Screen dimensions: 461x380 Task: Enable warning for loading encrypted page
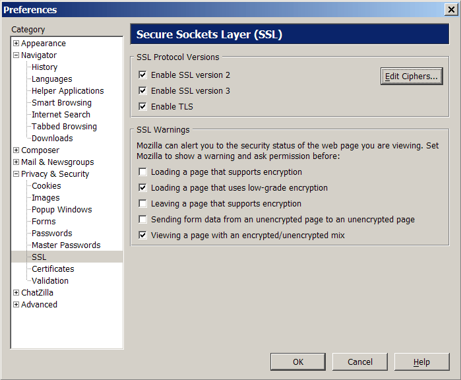(x=142, y=172)
